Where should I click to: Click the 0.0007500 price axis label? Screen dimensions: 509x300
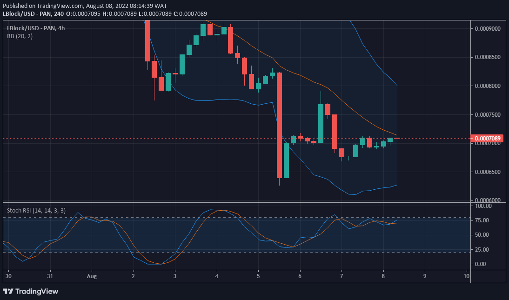(x=488, y=114)
